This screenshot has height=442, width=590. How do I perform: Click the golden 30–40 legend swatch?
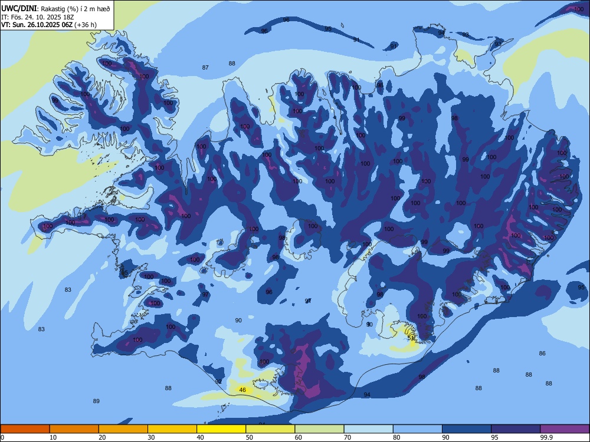point(172,429)
